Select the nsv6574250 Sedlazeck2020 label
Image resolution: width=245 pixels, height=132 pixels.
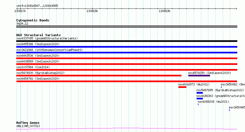209,73
